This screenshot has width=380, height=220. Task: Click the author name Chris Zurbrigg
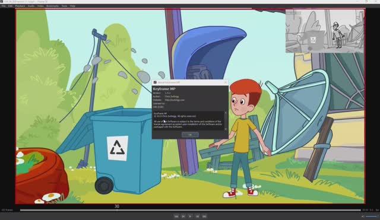click(x=172, y=97)
